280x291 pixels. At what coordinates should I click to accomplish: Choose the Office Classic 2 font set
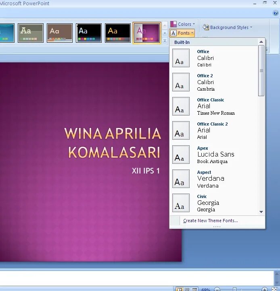click(x=214, y=130)
